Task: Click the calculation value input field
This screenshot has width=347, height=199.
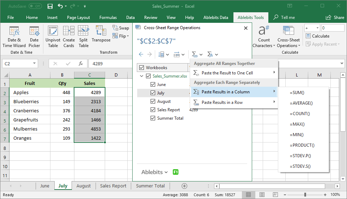Action: (x=333, y=28)
